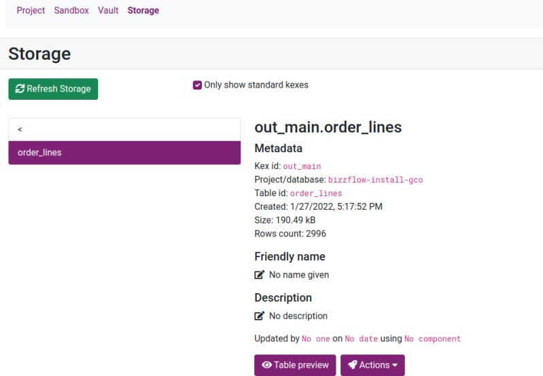Click the 'No one' updated-by value
Screen dimensions: 543x376
click(316, 339)
